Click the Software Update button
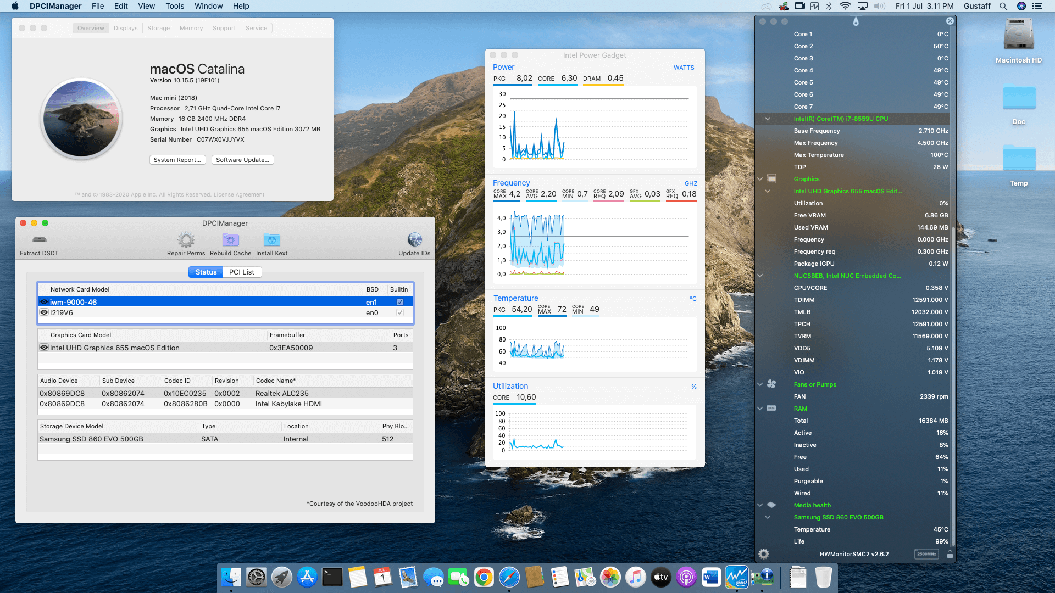Screen dimensions: 1055x593 [243, 160]
